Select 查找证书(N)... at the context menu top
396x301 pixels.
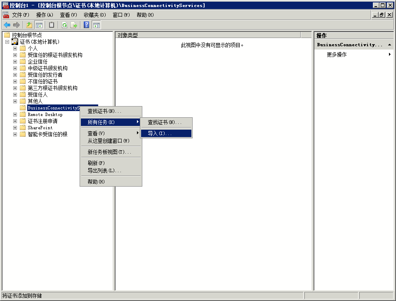tap(111, 111)
